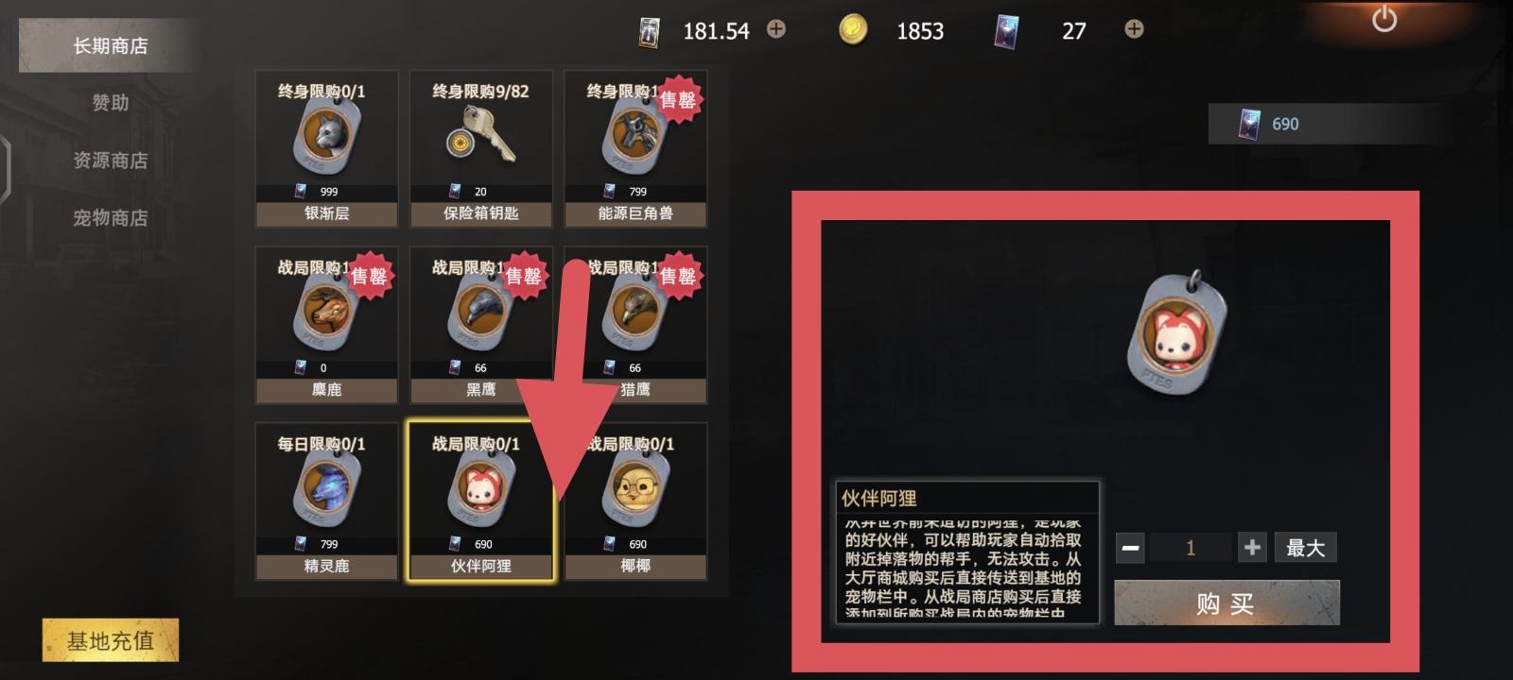The image size is (1513, 680).
Task: Select the 保险箱钥匙 key item
Action: pyautogui.click(x=481, y=149)
